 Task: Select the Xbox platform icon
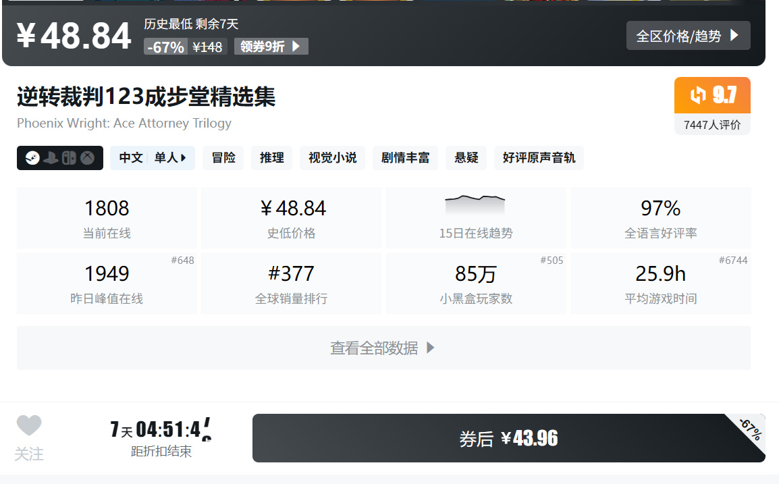[x=88, y=158]
